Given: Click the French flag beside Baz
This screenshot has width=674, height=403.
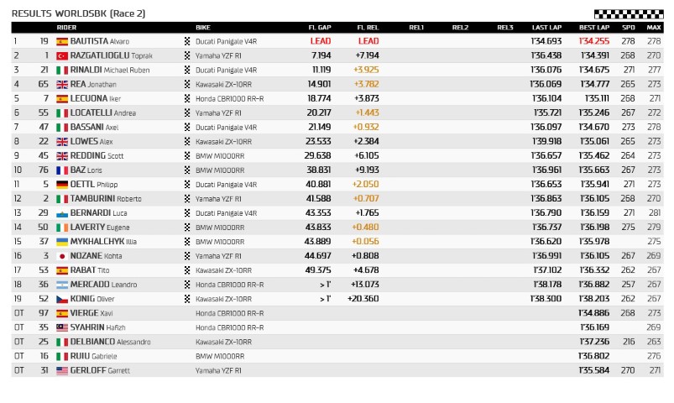Looking at the screenshot, I should [x=61, y=170].
